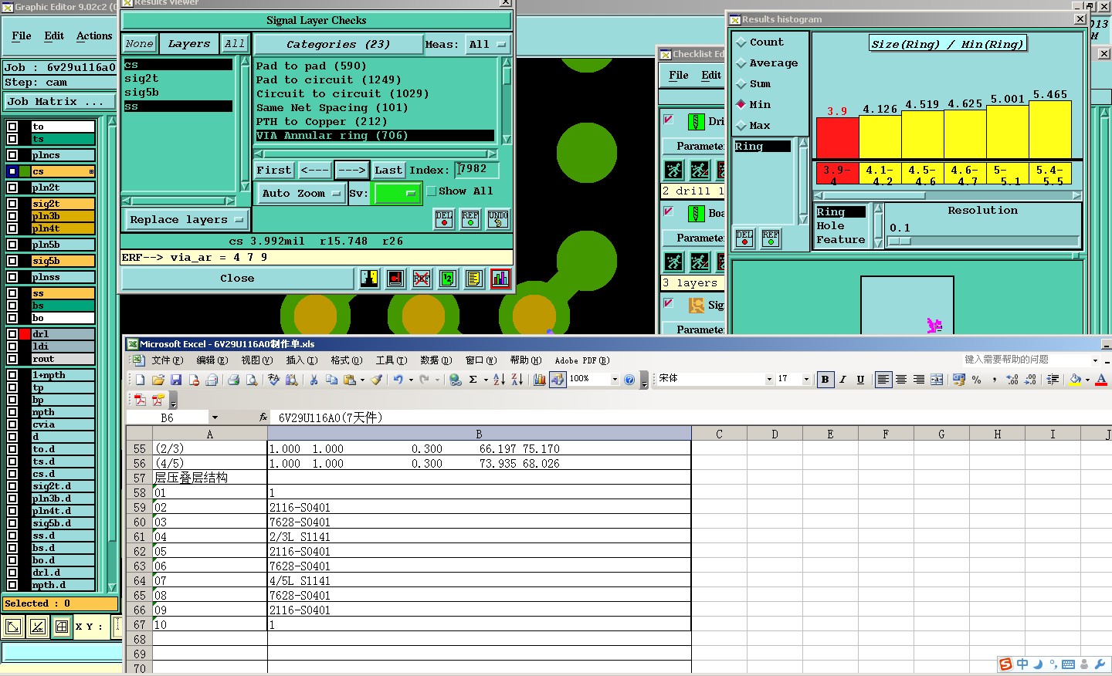This screenshot has width=1112, height=676.
Task: Open Excel font name dropdown
Action: click(x=769, y=379)
